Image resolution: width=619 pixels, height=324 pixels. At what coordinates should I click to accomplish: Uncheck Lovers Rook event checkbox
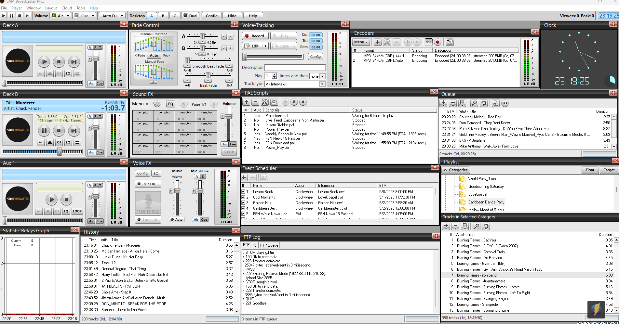(x=243, y=192)
